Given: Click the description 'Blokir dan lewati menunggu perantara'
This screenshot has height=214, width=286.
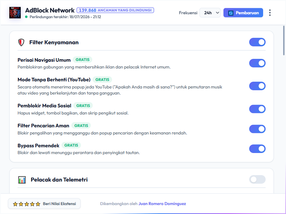Looking at the screenshot, I should 79,153.
